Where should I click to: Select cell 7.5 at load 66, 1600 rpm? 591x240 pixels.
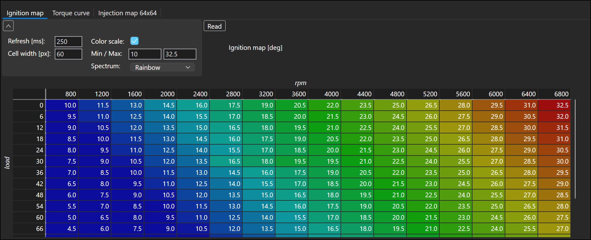coord(128,229)
